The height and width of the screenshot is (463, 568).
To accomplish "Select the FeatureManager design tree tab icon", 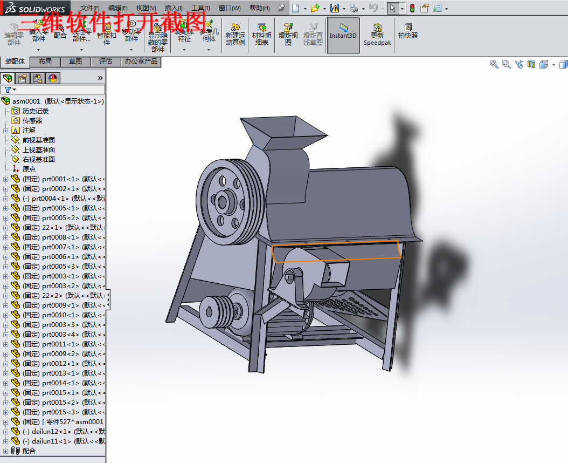I will [x=8, y=78].
